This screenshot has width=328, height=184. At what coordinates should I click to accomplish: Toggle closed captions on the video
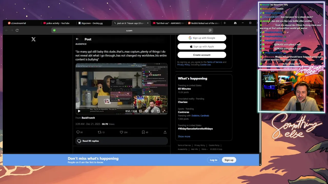[140, 111]
